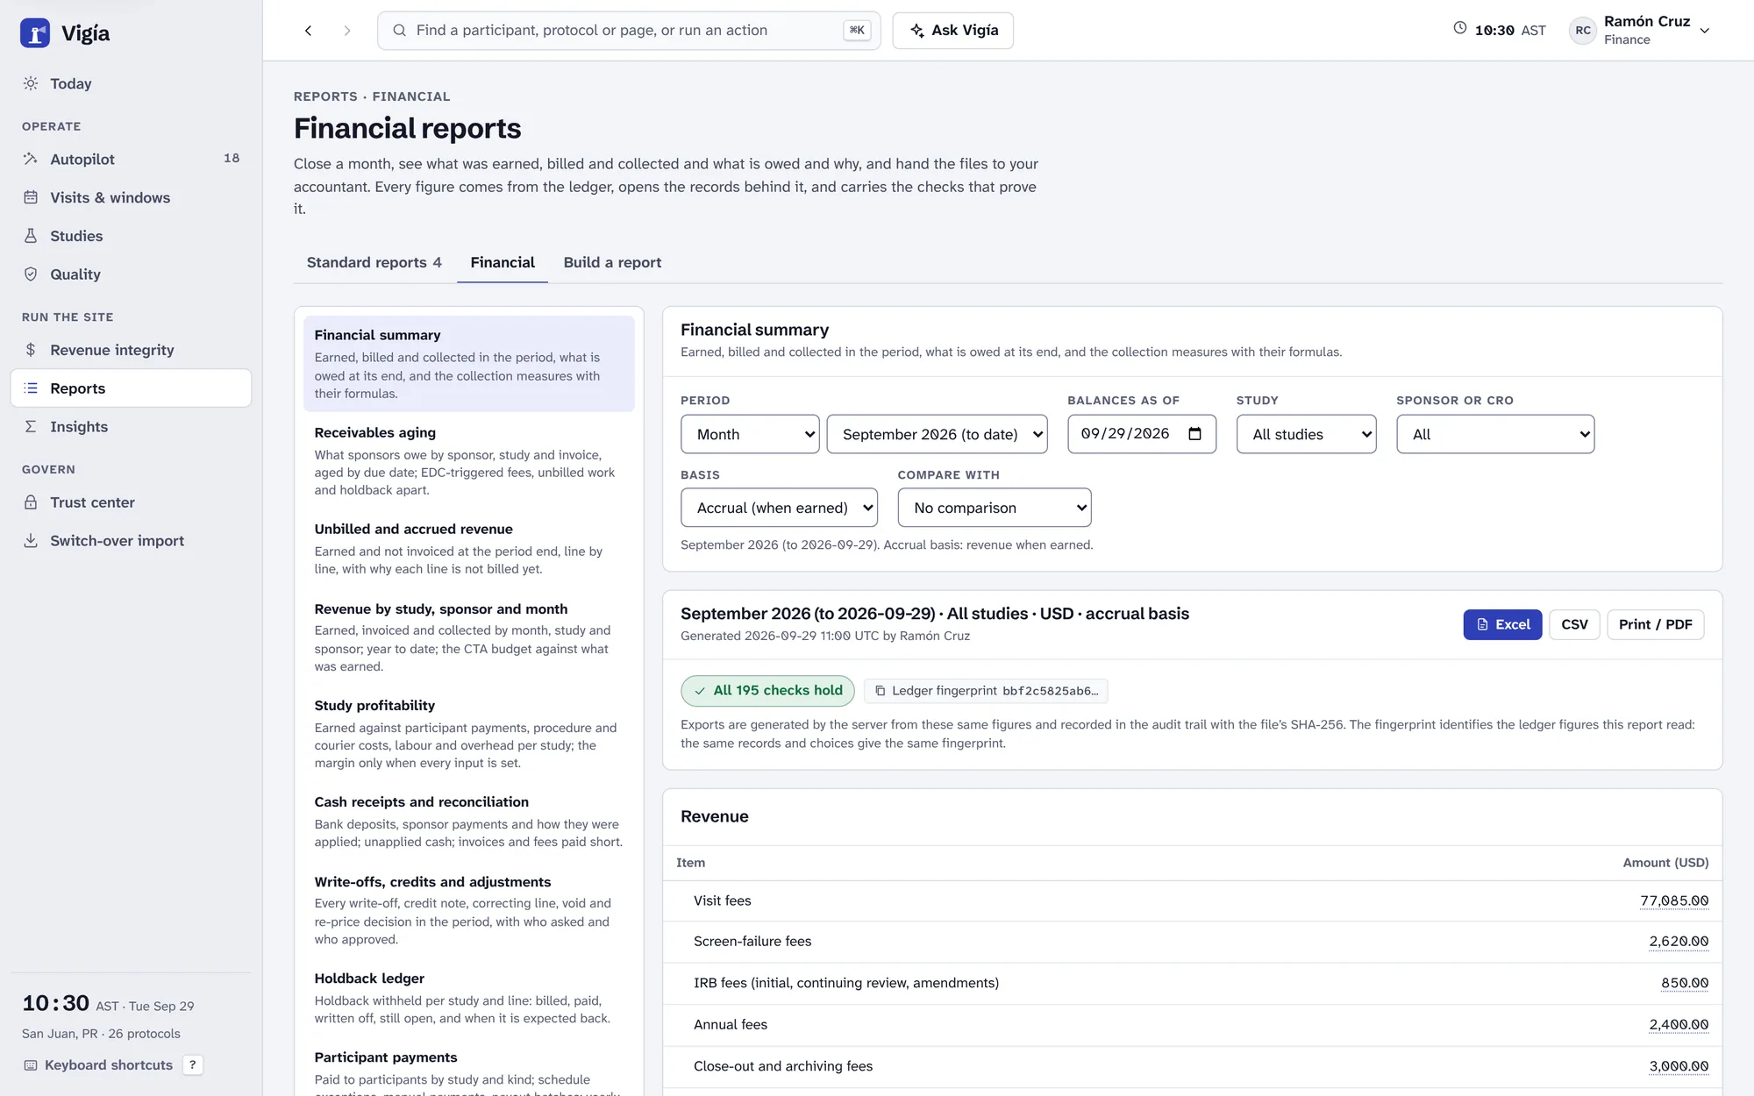Open the Receivables aging report
This screenshot has width=1754, height=1096.
tap(468, 461)
